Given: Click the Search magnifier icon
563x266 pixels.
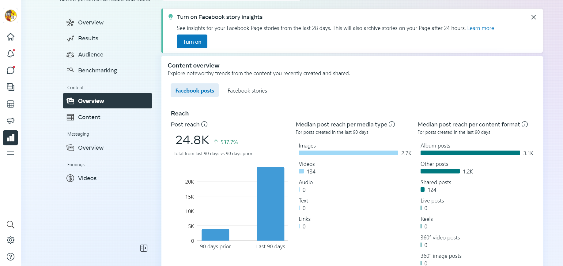Looking at the screenshot, I should tap(10, 225).
